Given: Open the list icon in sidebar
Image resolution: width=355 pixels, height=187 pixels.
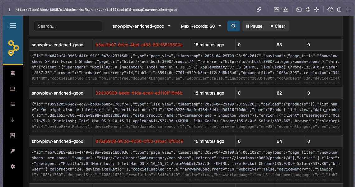Looking at the screenshot, I should [13, 104].
